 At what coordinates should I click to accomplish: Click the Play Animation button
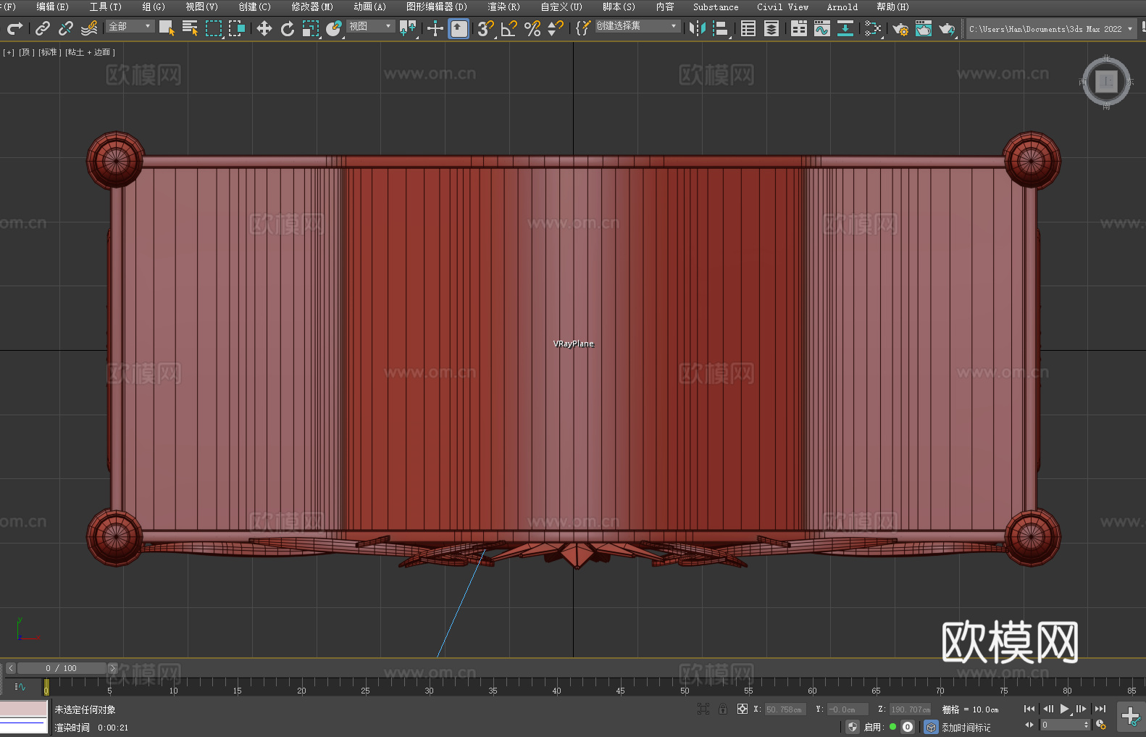coord(1065,709)
